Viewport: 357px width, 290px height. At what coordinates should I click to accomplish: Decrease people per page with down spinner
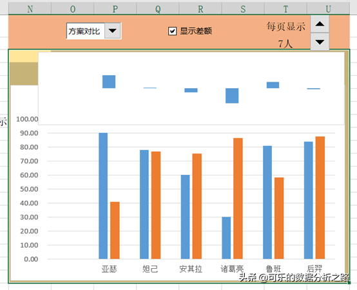coord(320,42)
